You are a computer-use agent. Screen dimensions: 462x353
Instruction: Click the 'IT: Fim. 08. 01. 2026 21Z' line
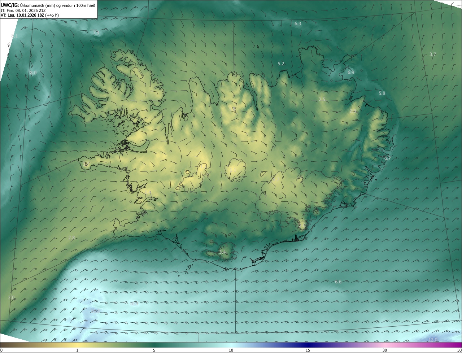(23, 10)
